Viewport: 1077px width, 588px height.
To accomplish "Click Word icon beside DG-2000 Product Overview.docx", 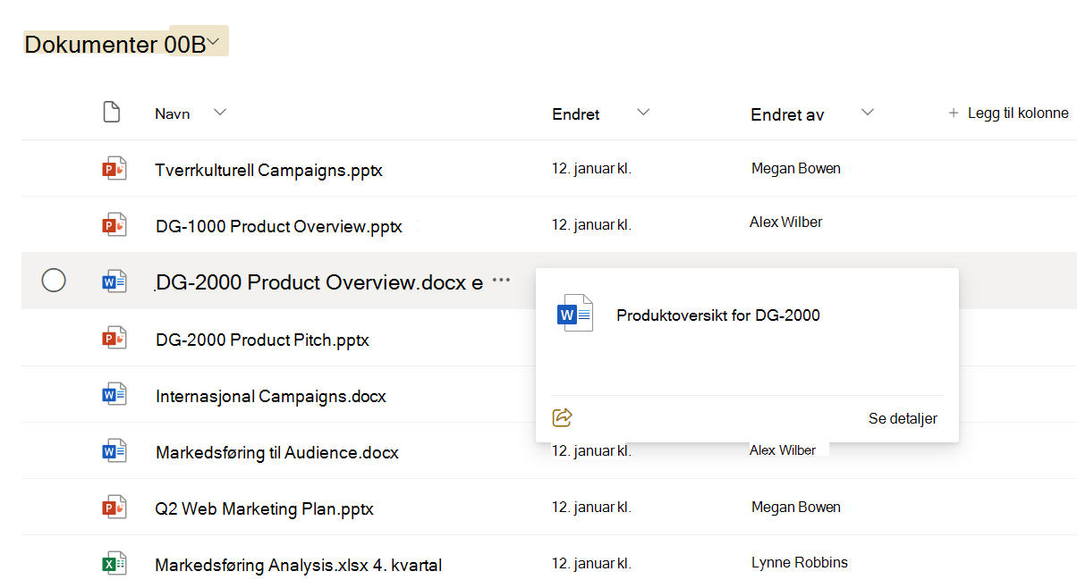I will [114, 281].
